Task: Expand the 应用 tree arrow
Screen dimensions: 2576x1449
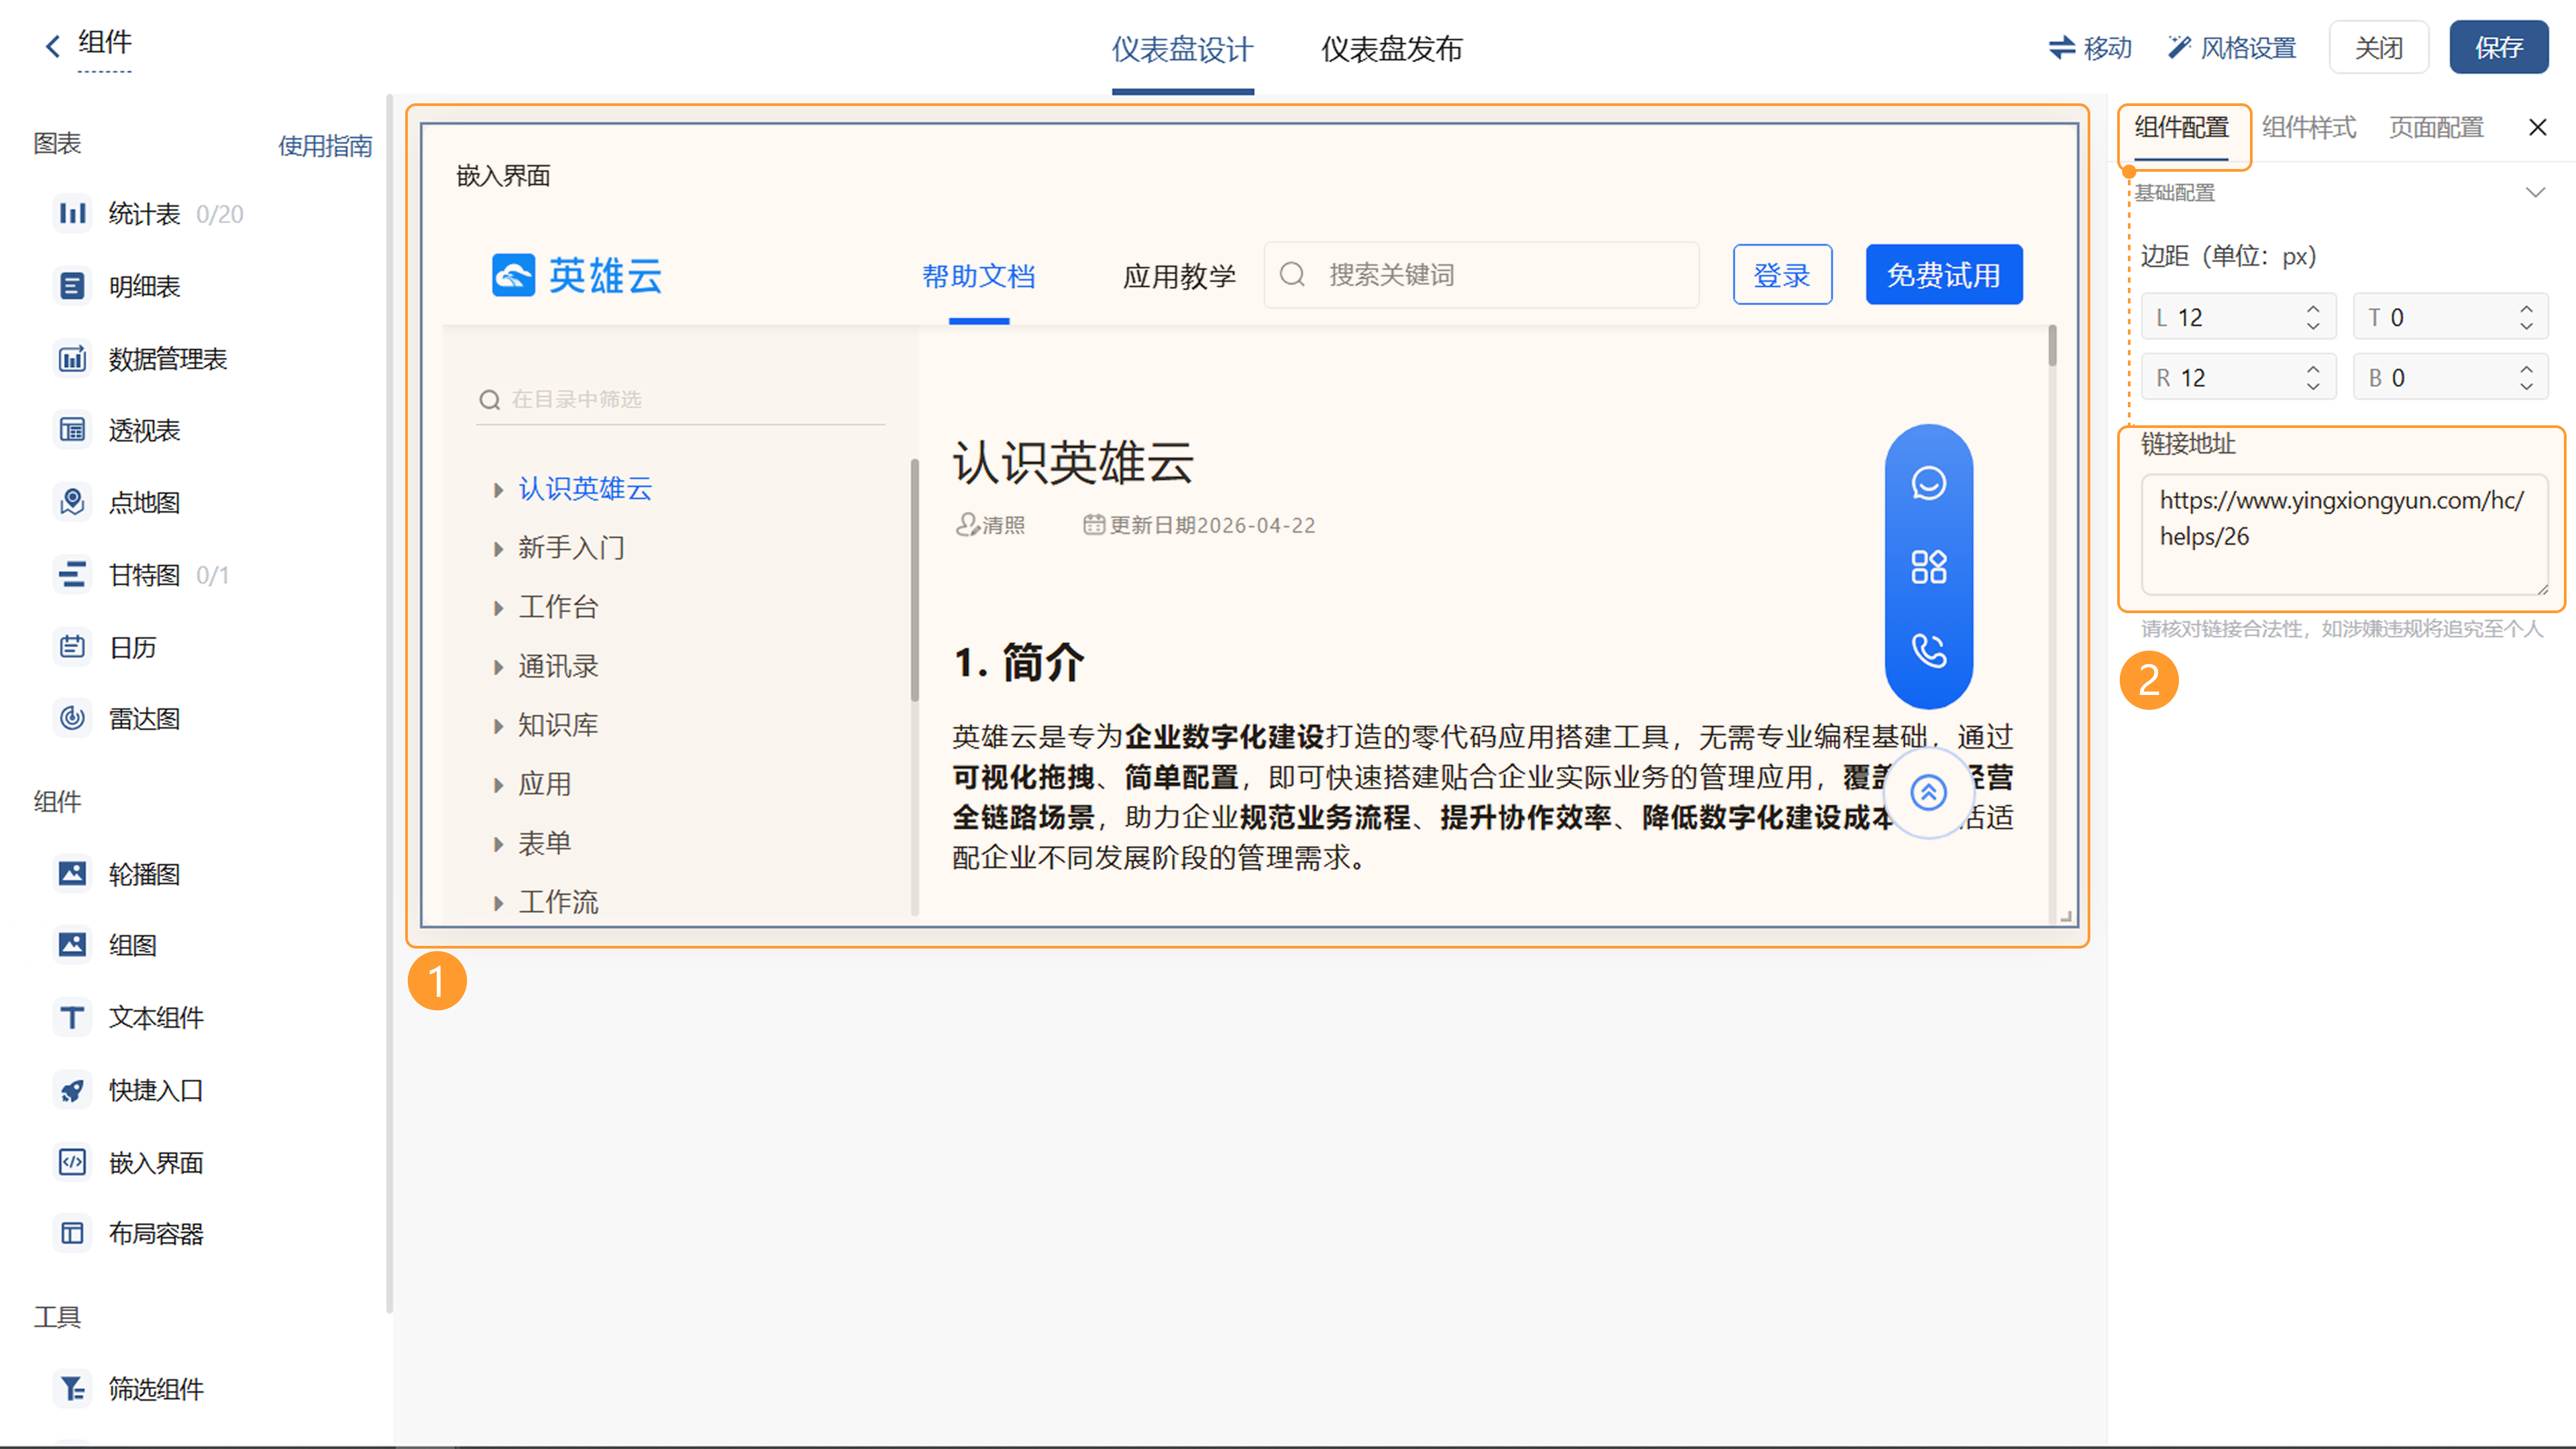Action: pos(498,784)
